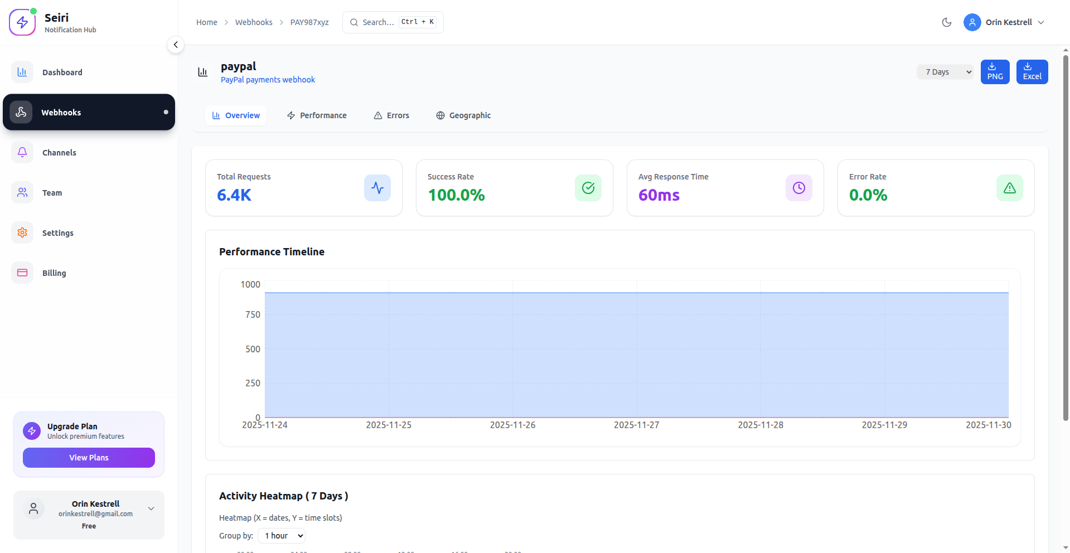The width and height of the screenshot is (1070, 553).
Task: Click the Webhooks breadcrumb link
Action: click(254, 22)
